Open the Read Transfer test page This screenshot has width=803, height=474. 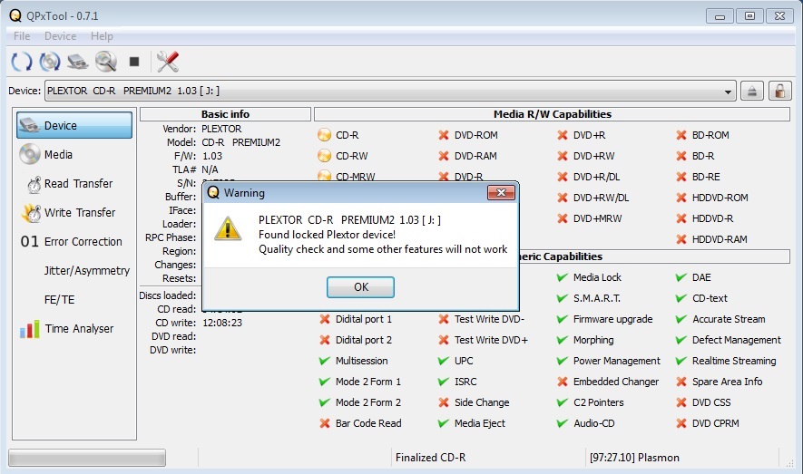(x=74, y=184)
